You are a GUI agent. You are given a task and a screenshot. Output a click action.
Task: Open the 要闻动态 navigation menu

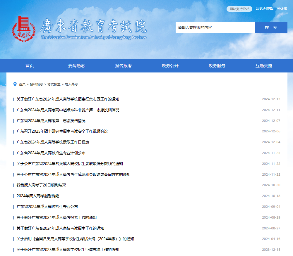pos(77,65)
